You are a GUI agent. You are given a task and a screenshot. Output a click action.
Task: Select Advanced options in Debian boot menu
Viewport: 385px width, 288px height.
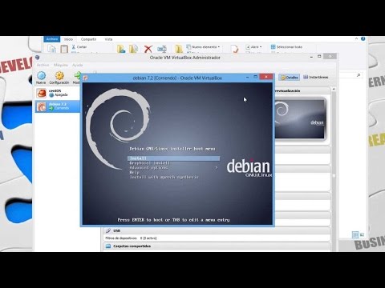pos(148,168)
